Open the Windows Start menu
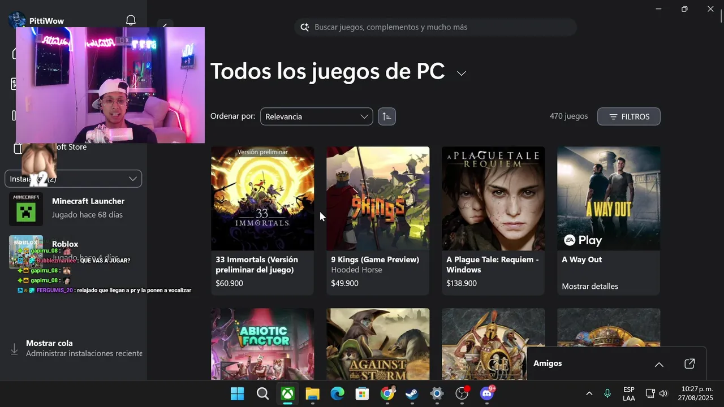Viewport: 724px width, 407px height. (237, 394)
